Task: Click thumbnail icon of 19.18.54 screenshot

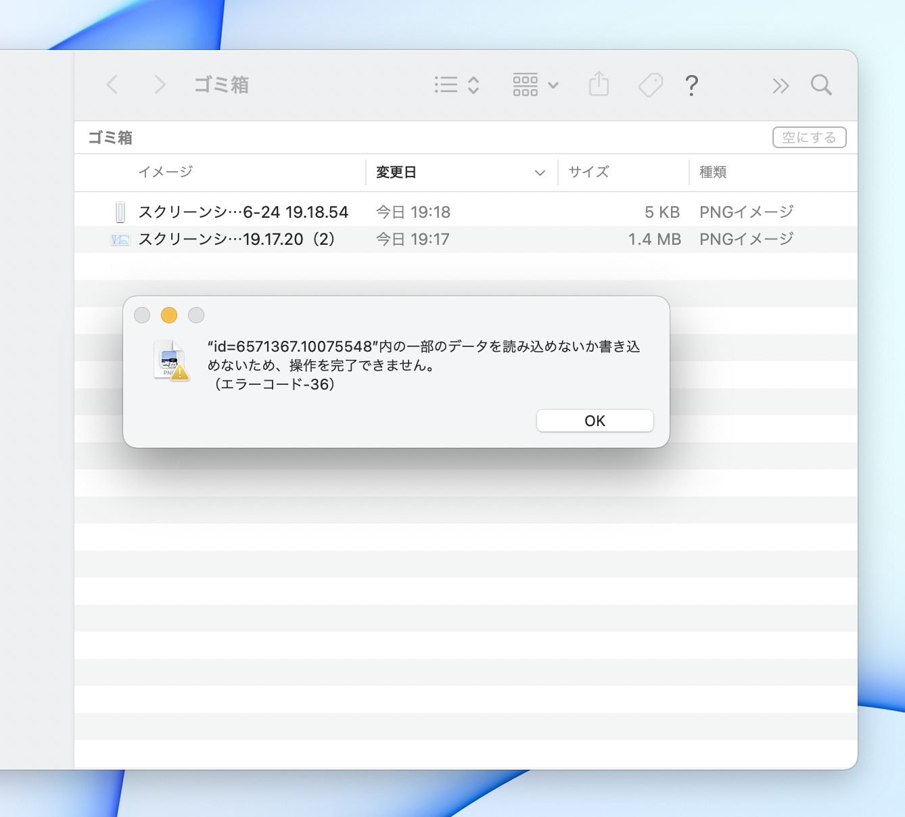Action: pyautogui.click(x=120, y=212)
